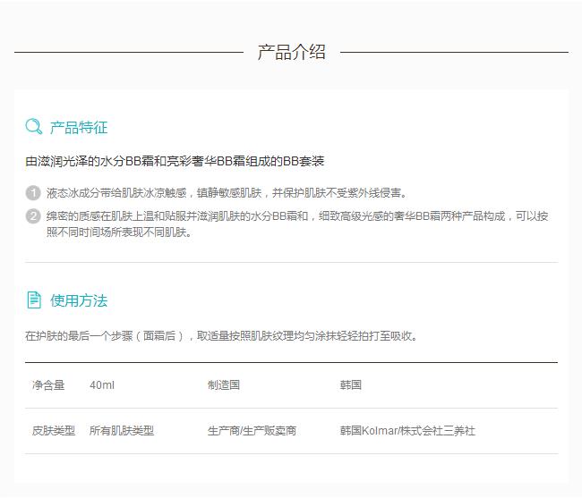Click the usage instruction text about 面霜后

coord(221,336)
